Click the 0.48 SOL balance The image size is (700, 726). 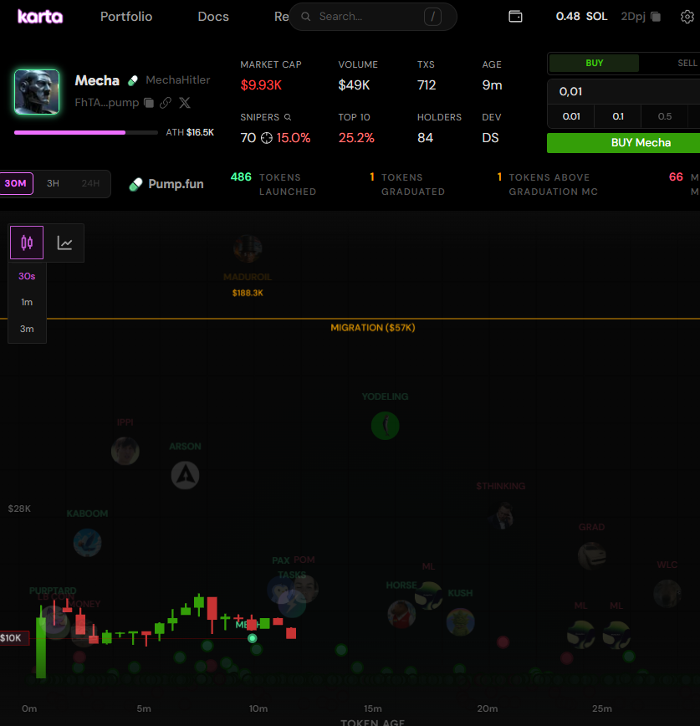pyautogui.click(x=581, y=17)
